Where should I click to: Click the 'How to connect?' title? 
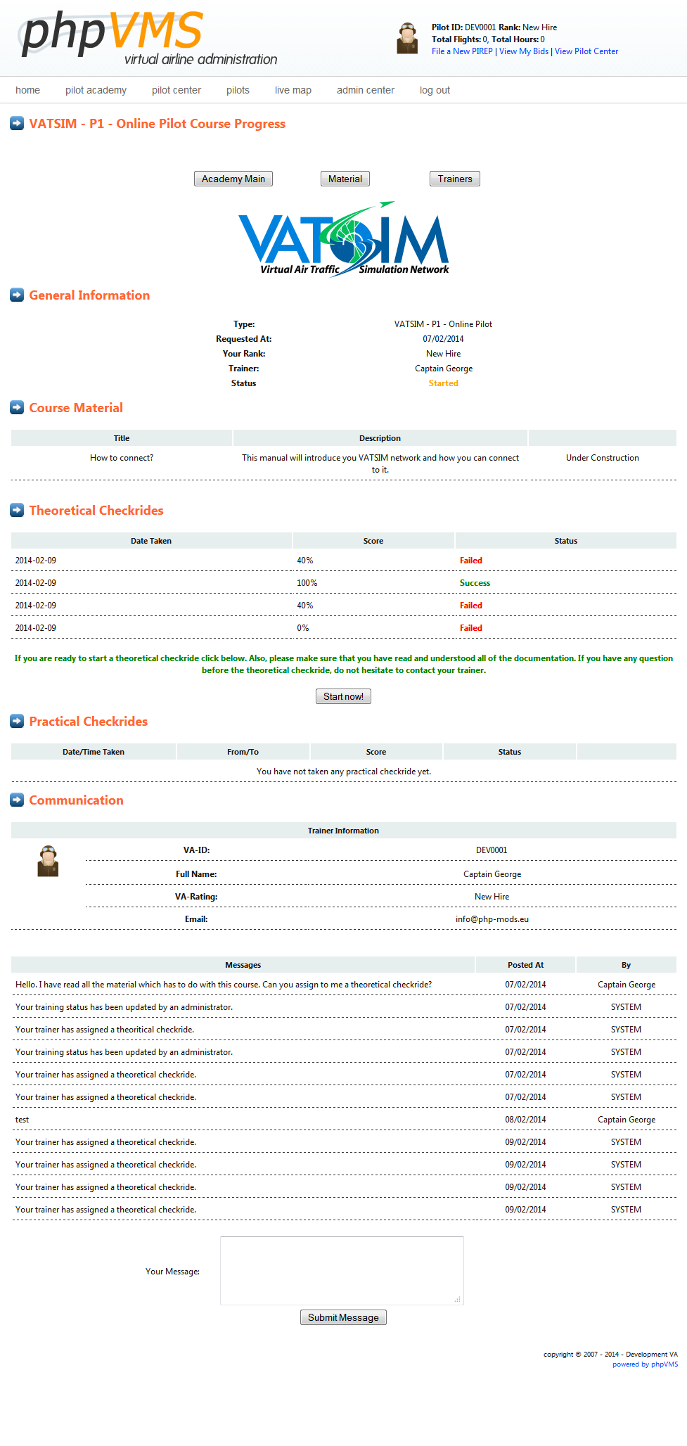[x=122, y=458]
